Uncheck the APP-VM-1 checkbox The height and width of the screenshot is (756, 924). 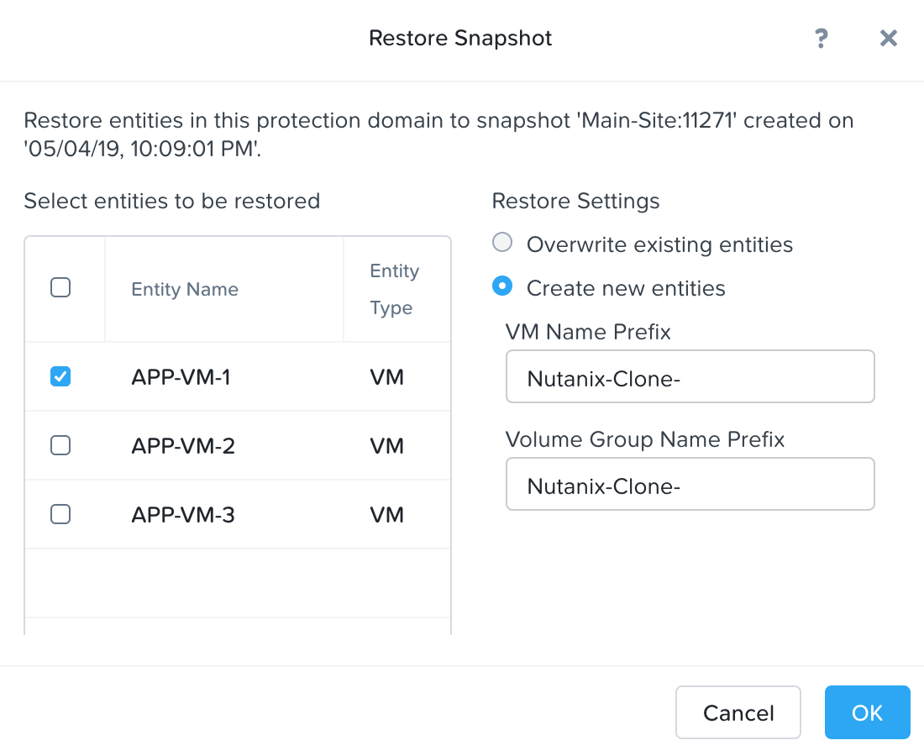(60, 376)
